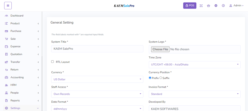
Task: Click the Accounting briefcase icon
Action: click(x=6, y=77)
